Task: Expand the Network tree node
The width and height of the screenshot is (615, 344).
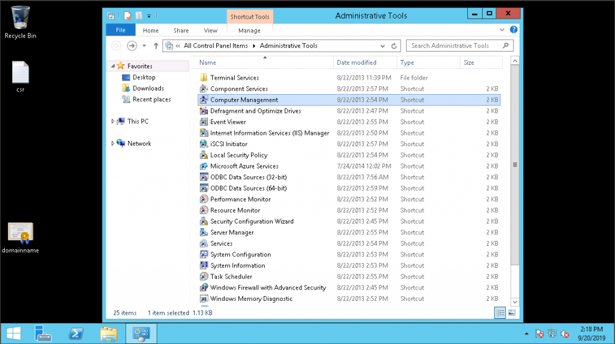Action: coord(113,143)
